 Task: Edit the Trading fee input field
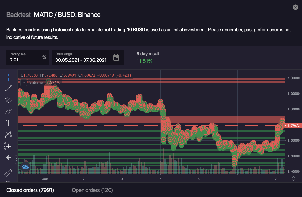coord(28,58)
